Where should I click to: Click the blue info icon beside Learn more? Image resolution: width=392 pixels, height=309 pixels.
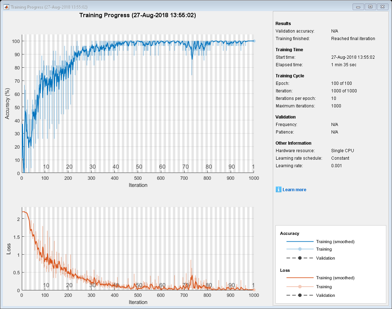tap(278, 189)
